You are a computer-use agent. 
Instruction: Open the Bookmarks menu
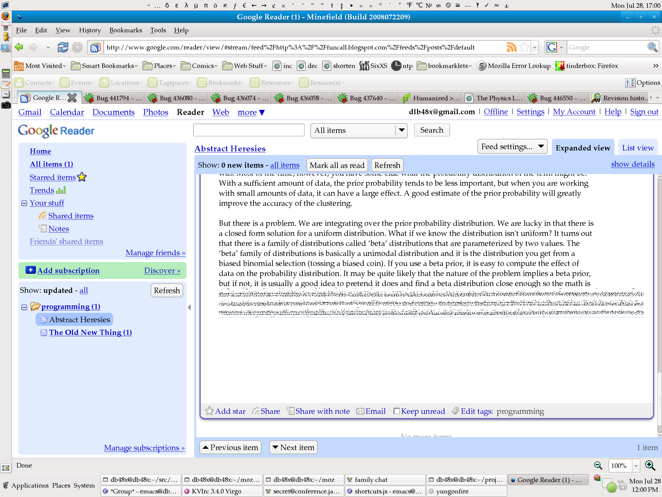pos(125,30)
